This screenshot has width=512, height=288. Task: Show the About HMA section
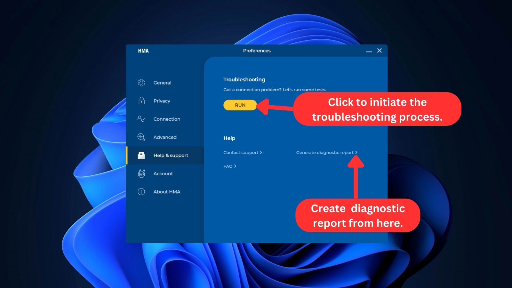click(x=165, y=192)
